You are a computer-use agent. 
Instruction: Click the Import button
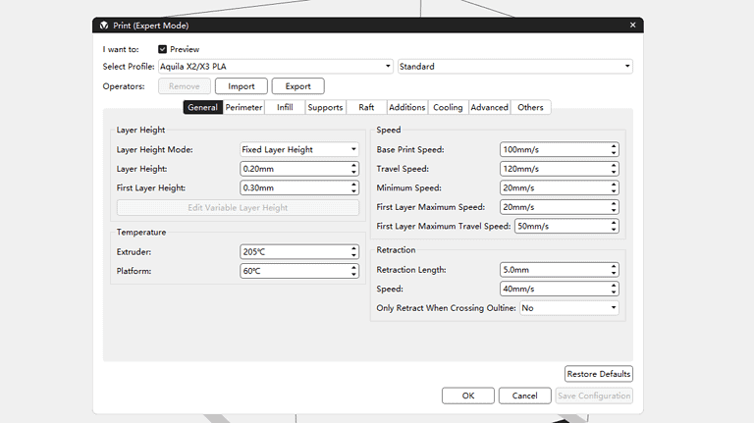[x=242, y=86]
